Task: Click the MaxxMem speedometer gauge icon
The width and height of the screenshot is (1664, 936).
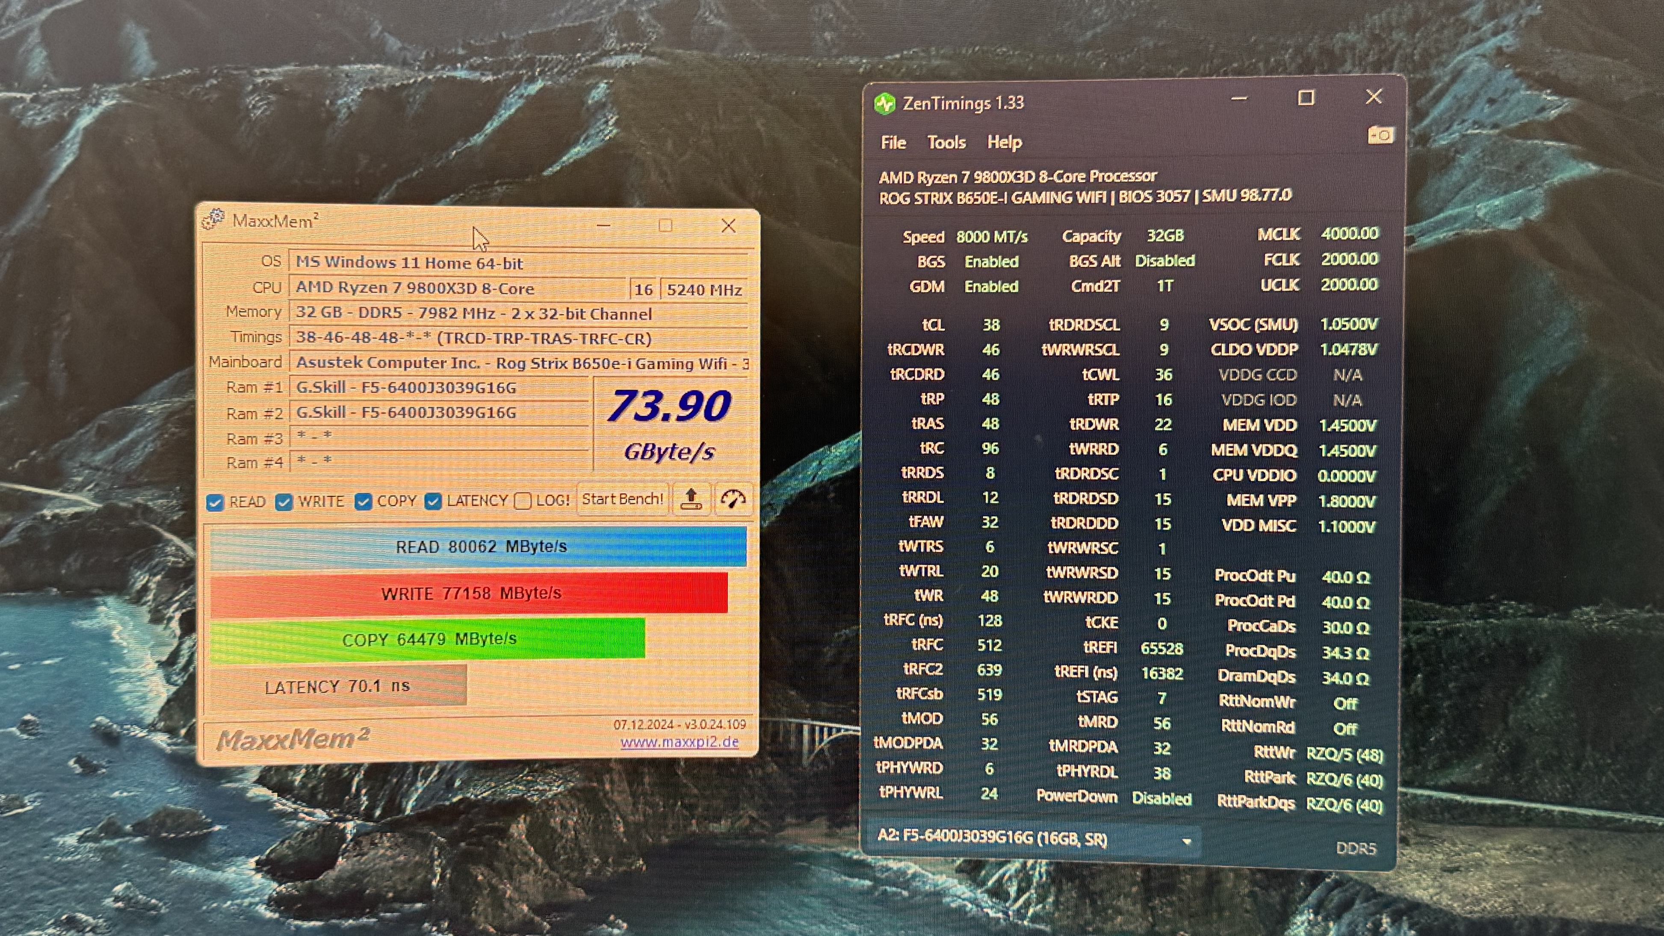Action: click(x=733, y=499)
